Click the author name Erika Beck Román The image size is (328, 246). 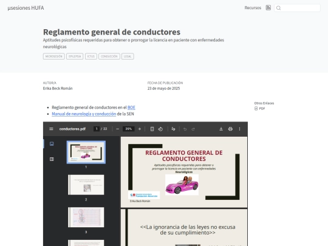coord(58,88)
